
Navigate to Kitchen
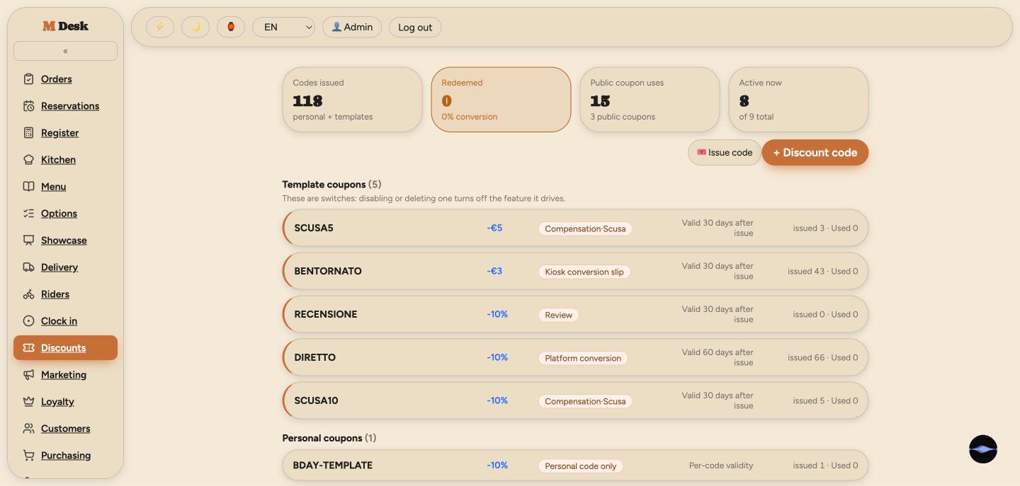[x=58, y=160]
